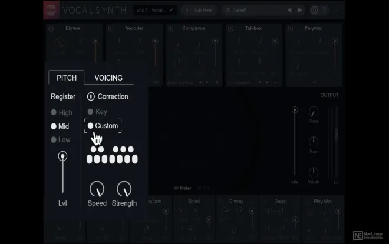Select previous Talkbox preset arrow

pos(260,82)
